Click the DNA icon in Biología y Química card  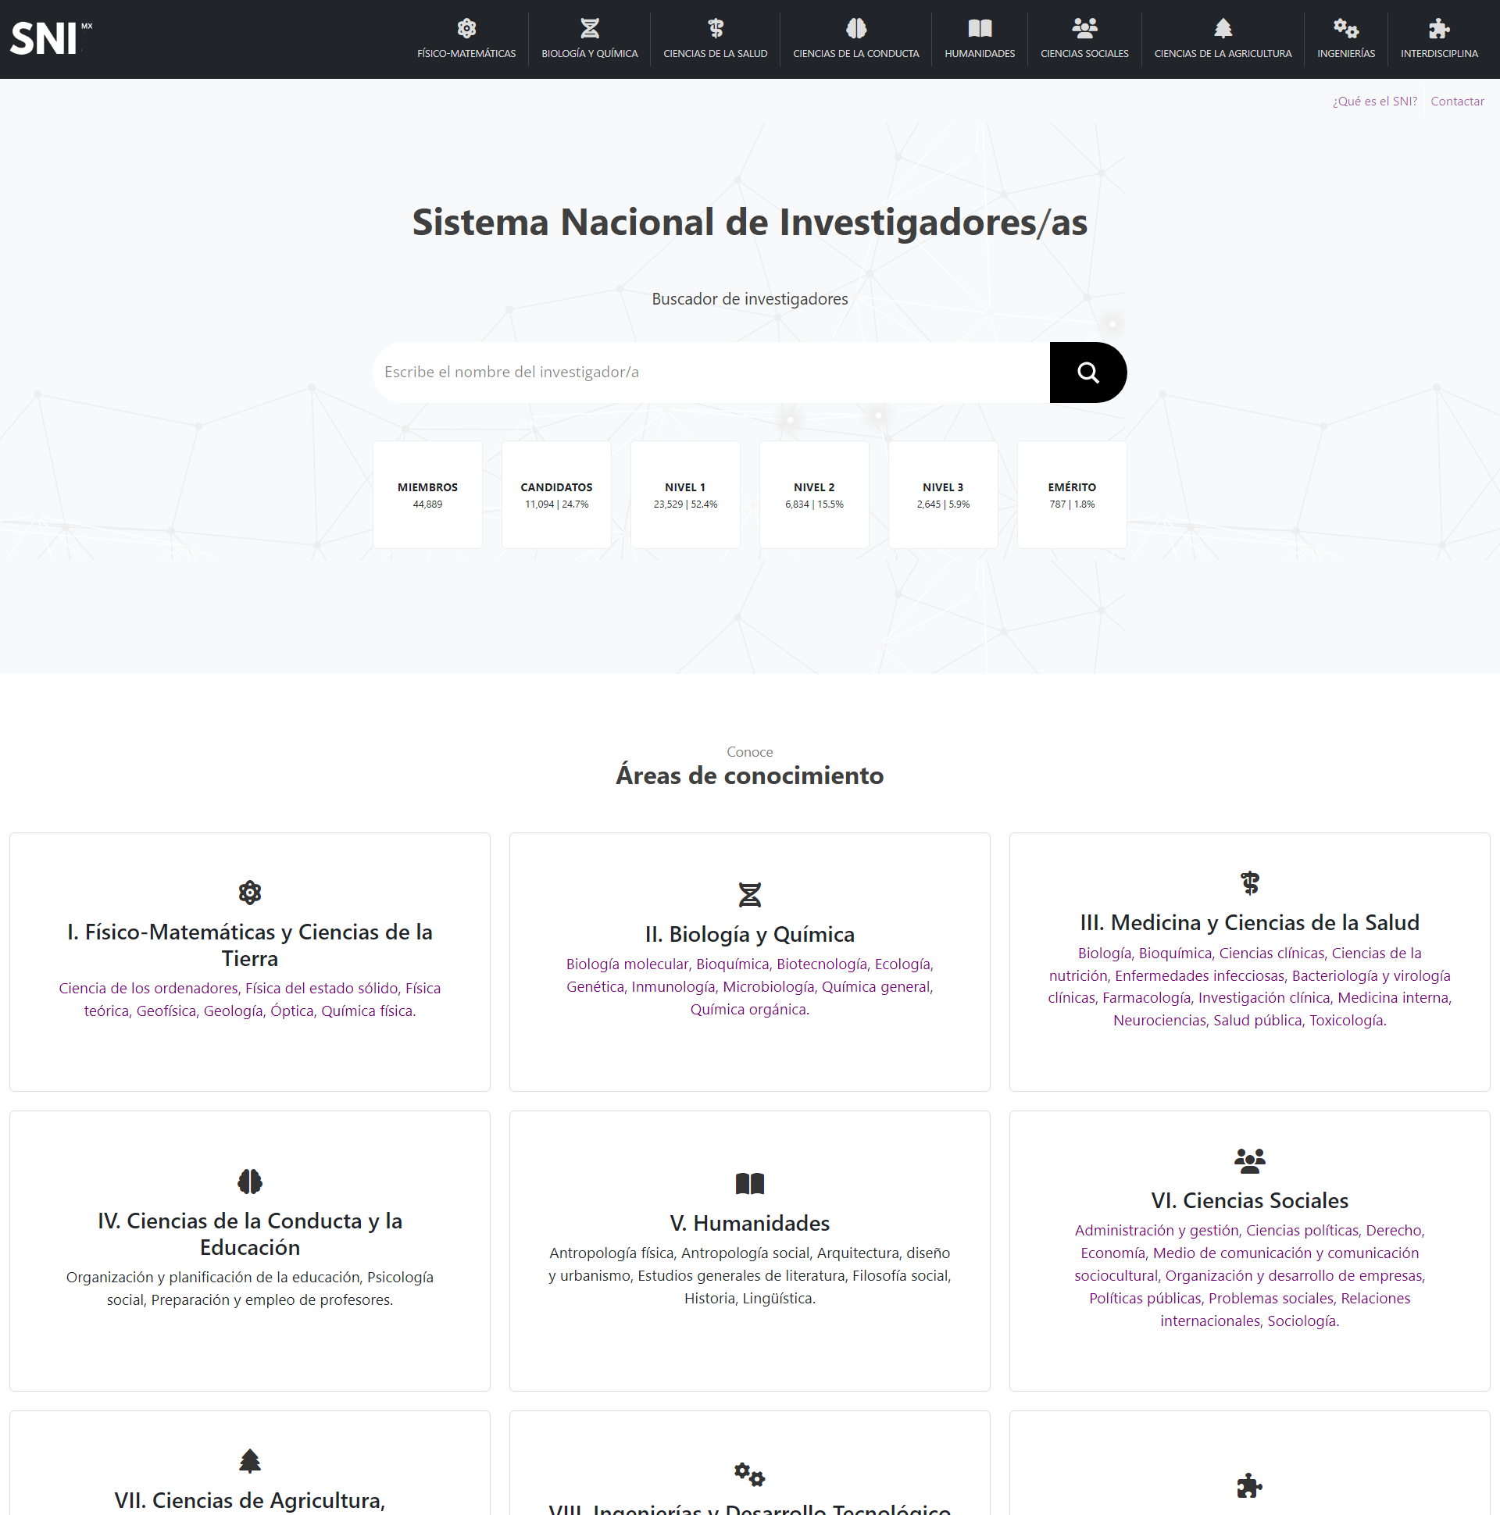tap(749, 895)
